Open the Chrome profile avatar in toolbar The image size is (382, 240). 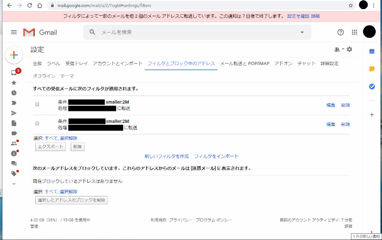point(363,5)
